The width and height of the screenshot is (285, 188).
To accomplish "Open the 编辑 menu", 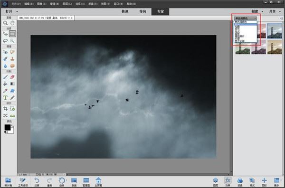I will tap(29, 4).
